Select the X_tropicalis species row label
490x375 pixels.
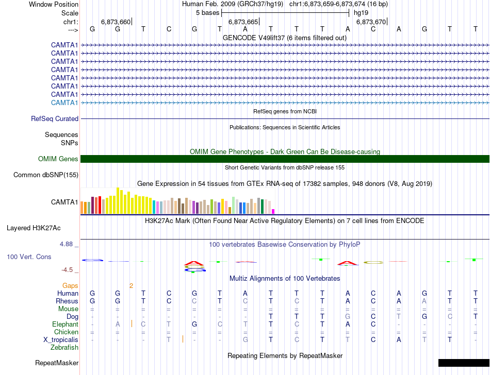61,340
